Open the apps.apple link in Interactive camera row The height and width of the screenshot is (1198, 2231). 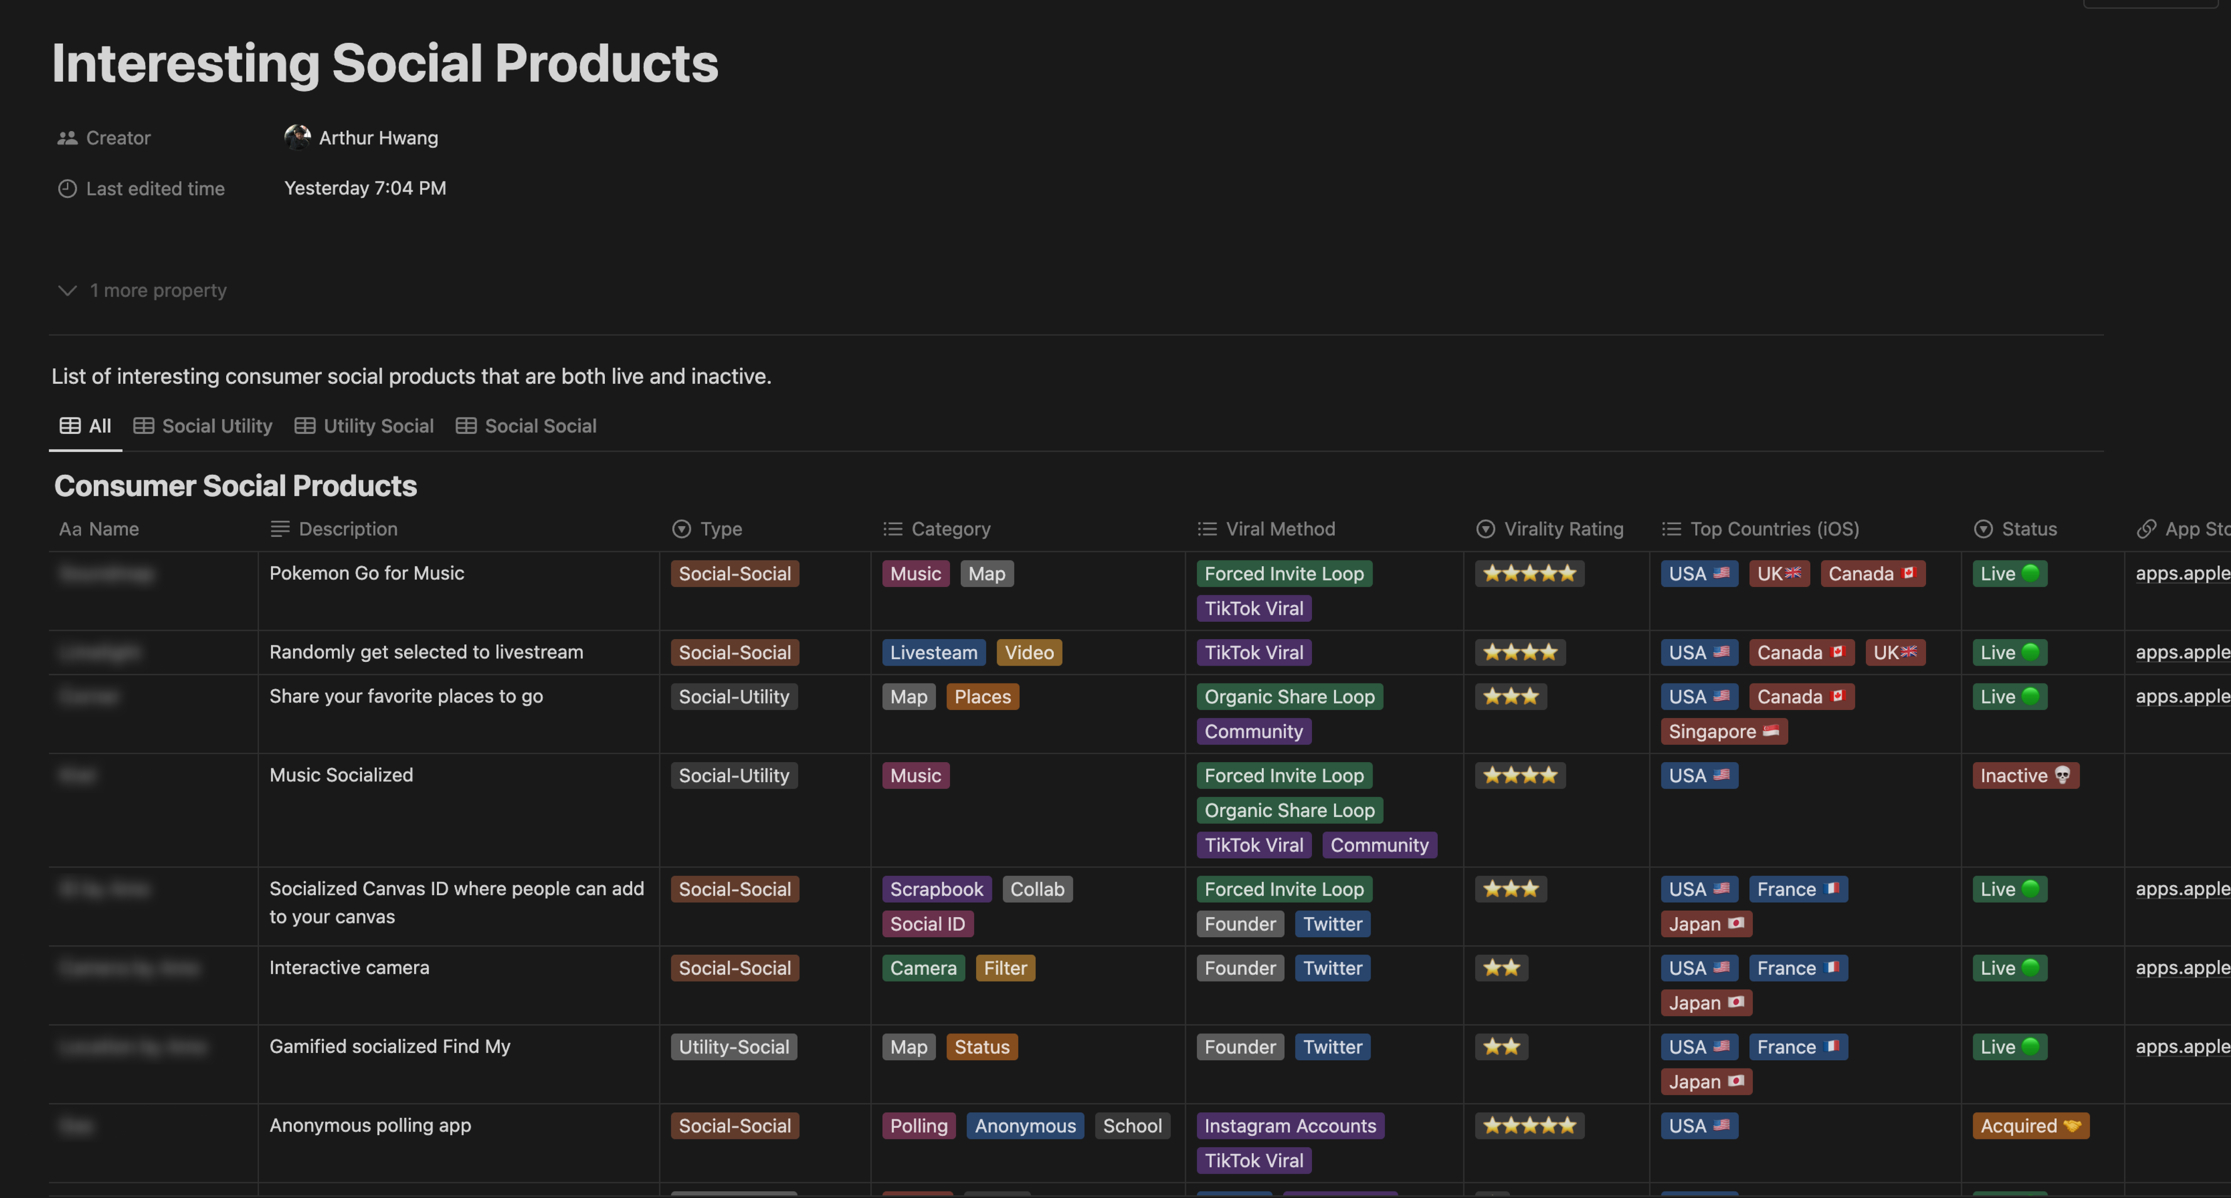click(x=2182, y=968)
